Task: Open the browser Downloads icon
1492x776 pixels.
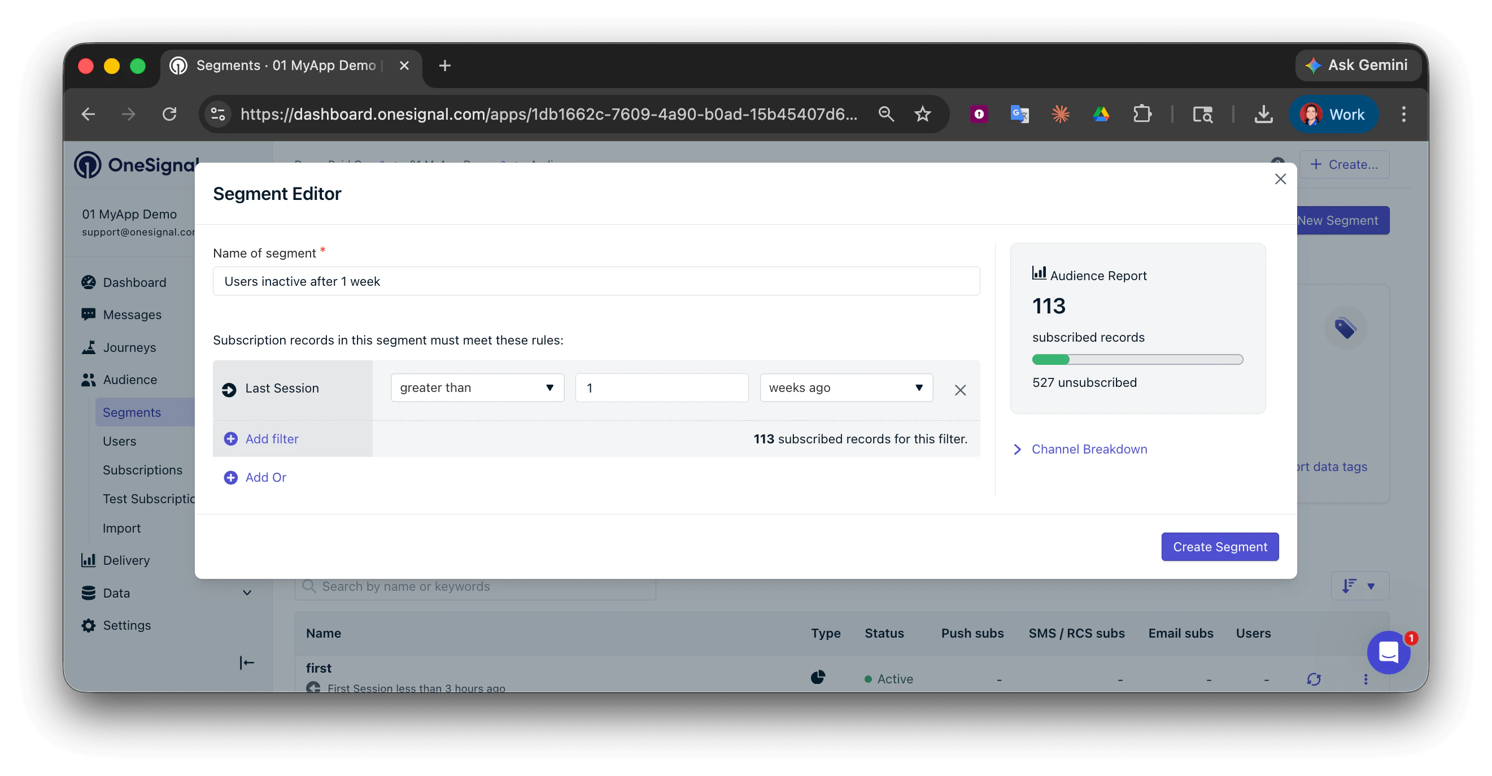Action: pyautogui.click(x=1264, y=114)
